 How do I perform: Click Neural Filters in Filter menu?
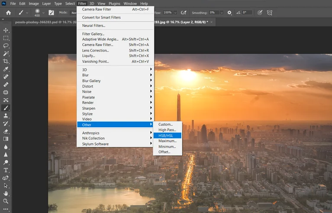point(93,26)
